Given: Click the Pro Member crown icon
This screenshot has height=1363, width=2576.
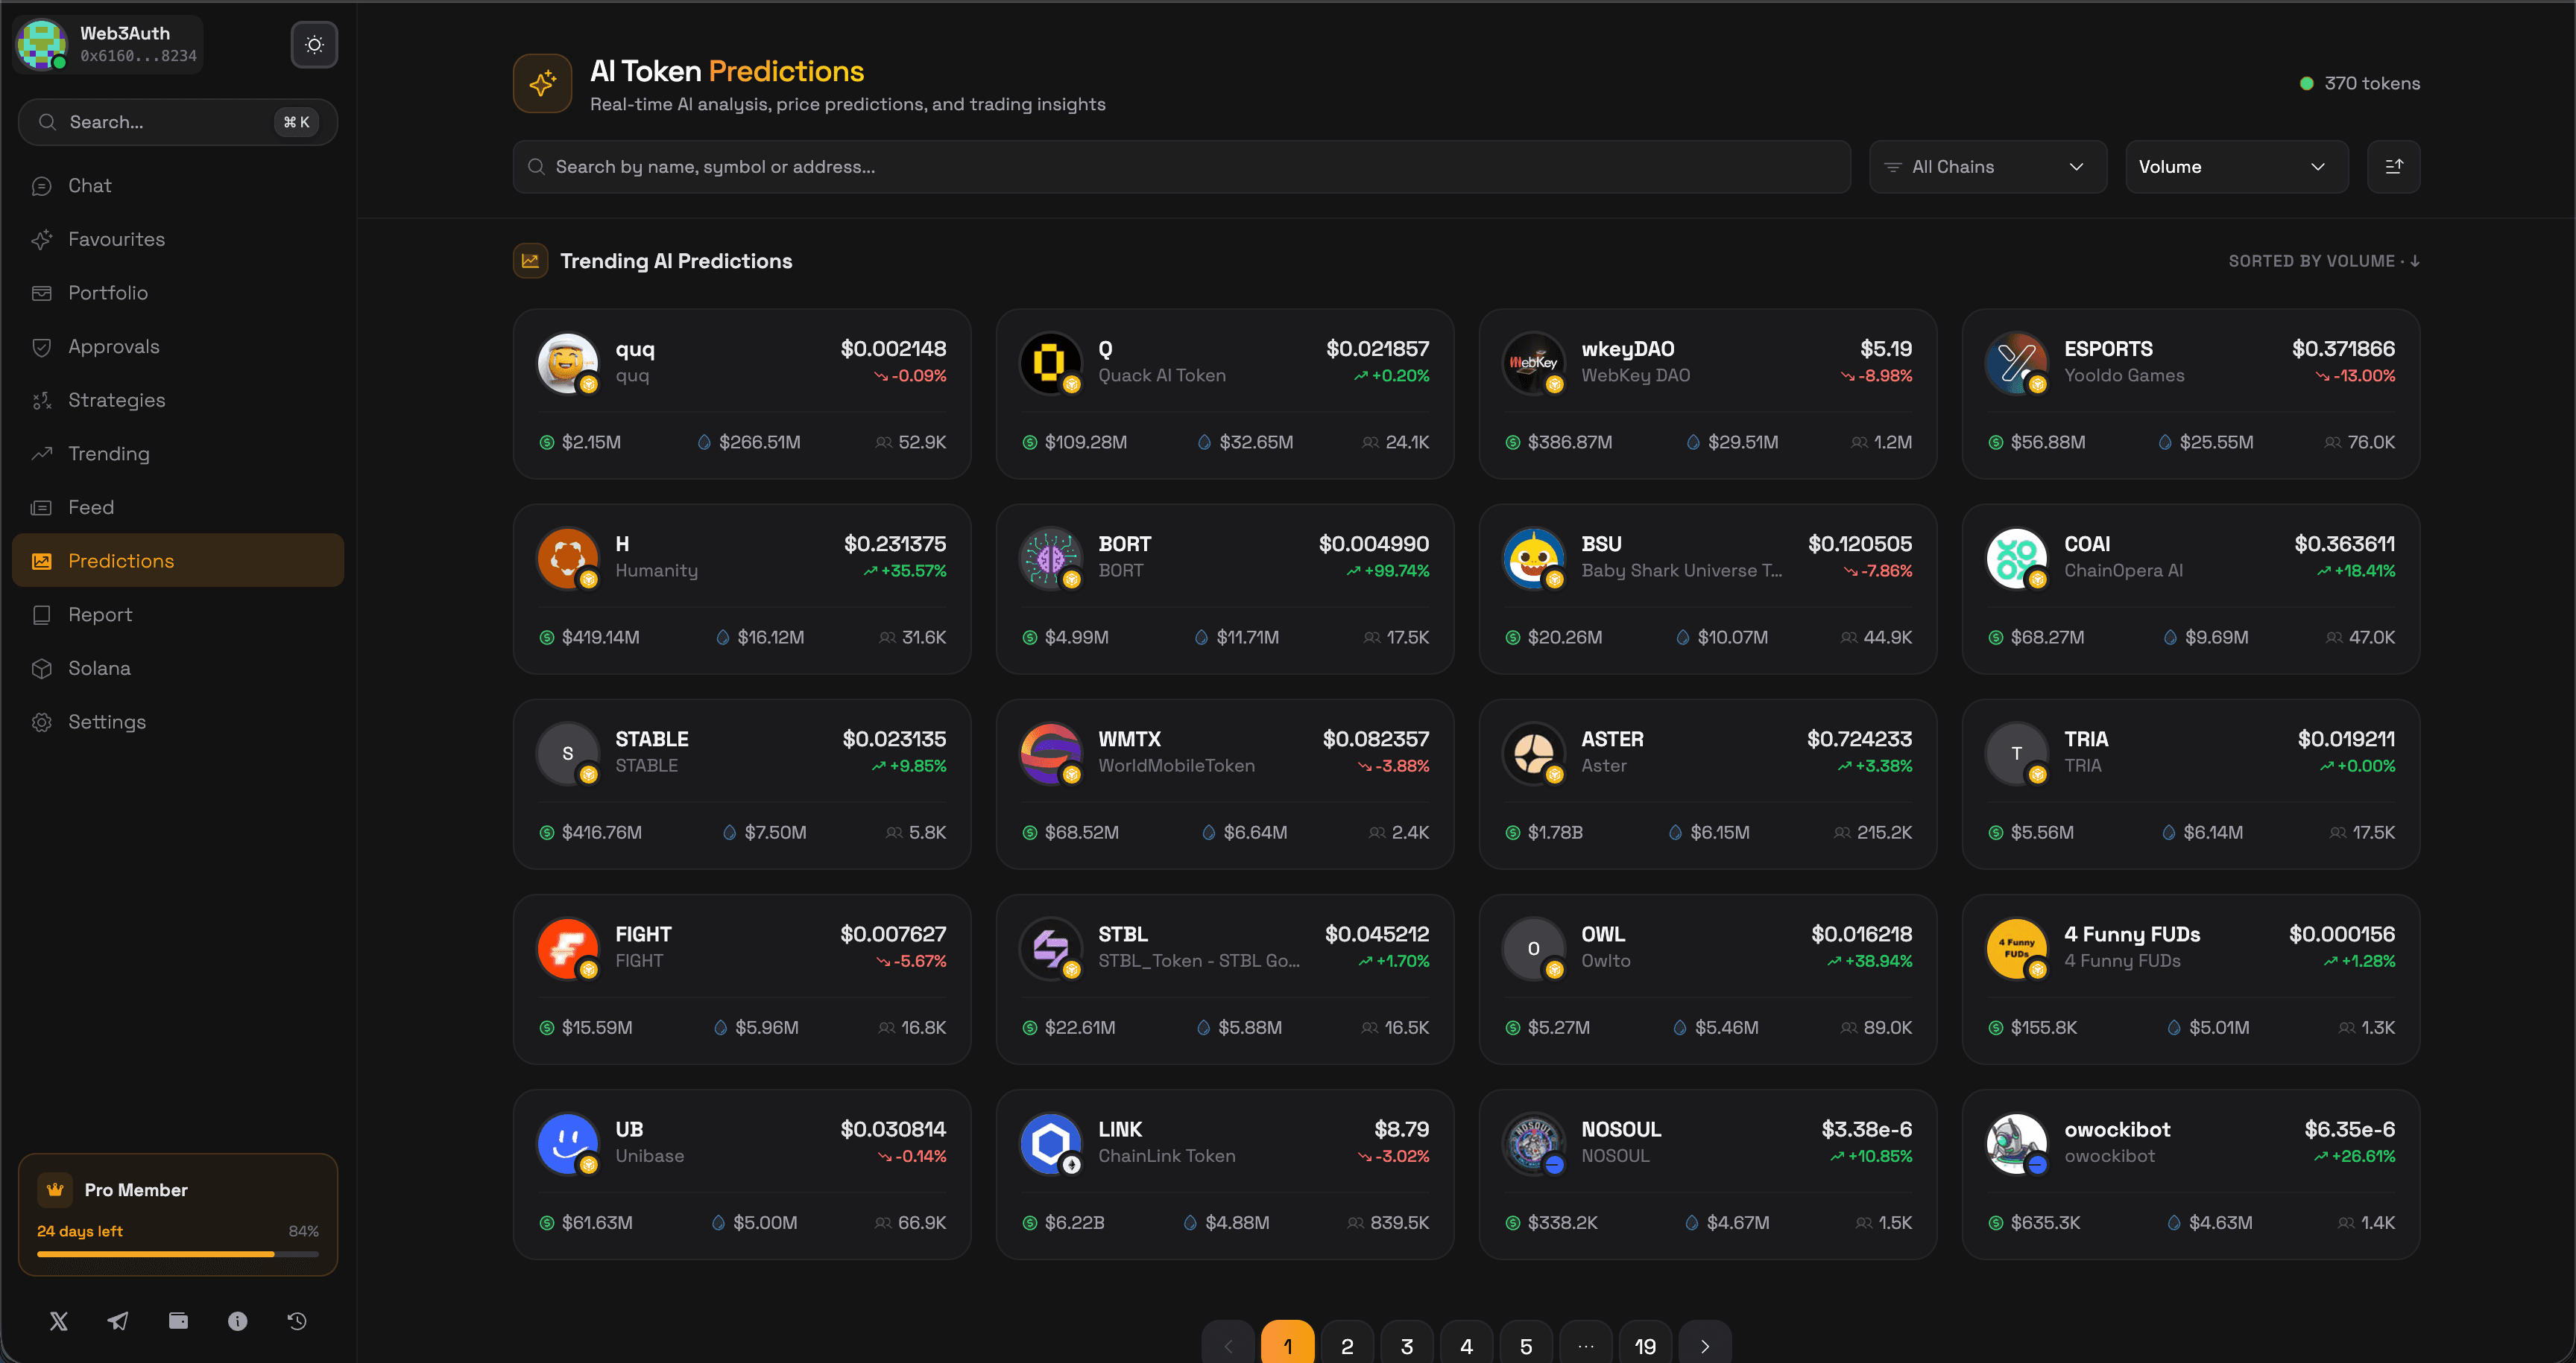Looking at the screenshot, I should [55, 1189].
